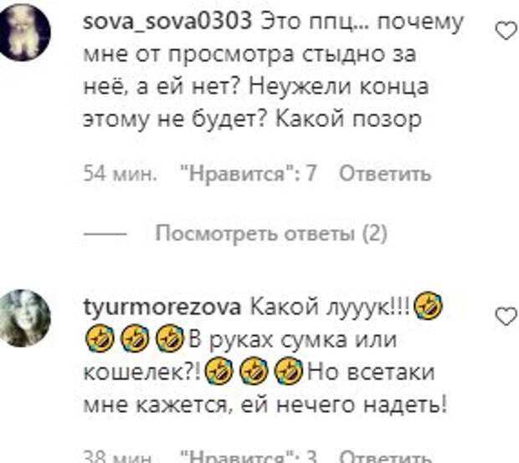This screenshot has width=519, height=463.
Task: Click Ответить under tyurmorezova's comment
Action: (385, 457)
